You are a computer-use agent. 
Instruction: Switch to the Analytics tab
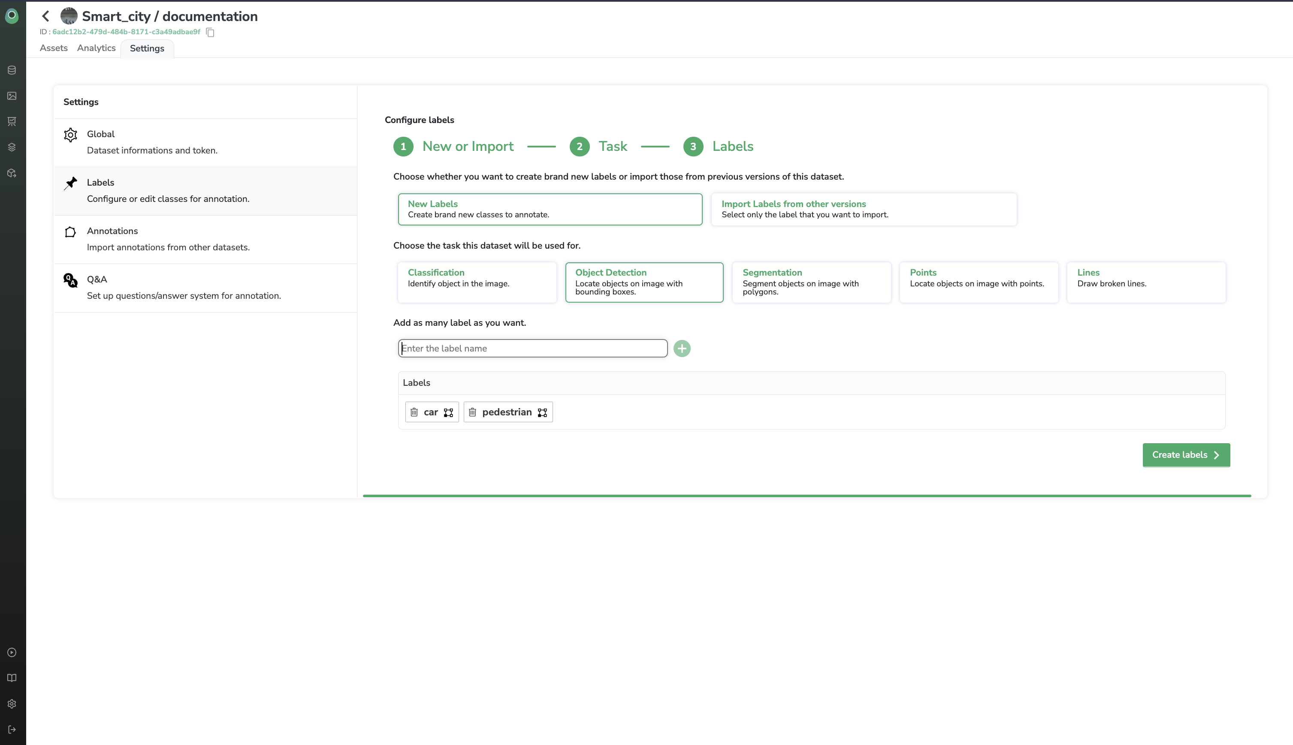click(x=96, y=48)
